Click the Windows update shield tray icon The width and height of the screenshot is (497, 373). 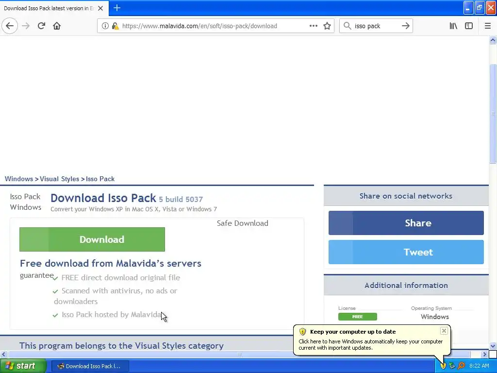[x=443, y=366]
